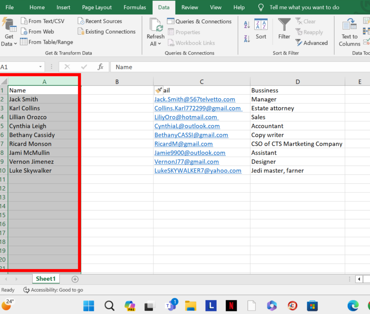This screenshot has width=370, height=314.
Task: Open Microsoft Teams from the taskbar
Action: [170, 306]
